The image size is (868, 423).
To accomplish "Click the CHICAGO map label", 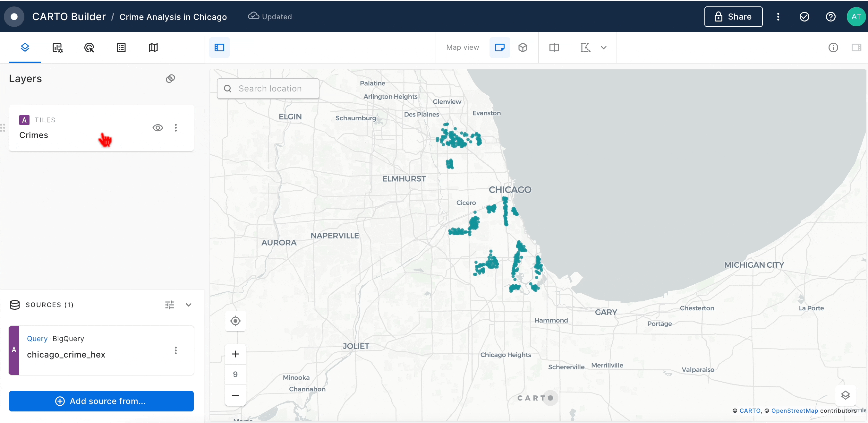I will (x=510, y=190).
